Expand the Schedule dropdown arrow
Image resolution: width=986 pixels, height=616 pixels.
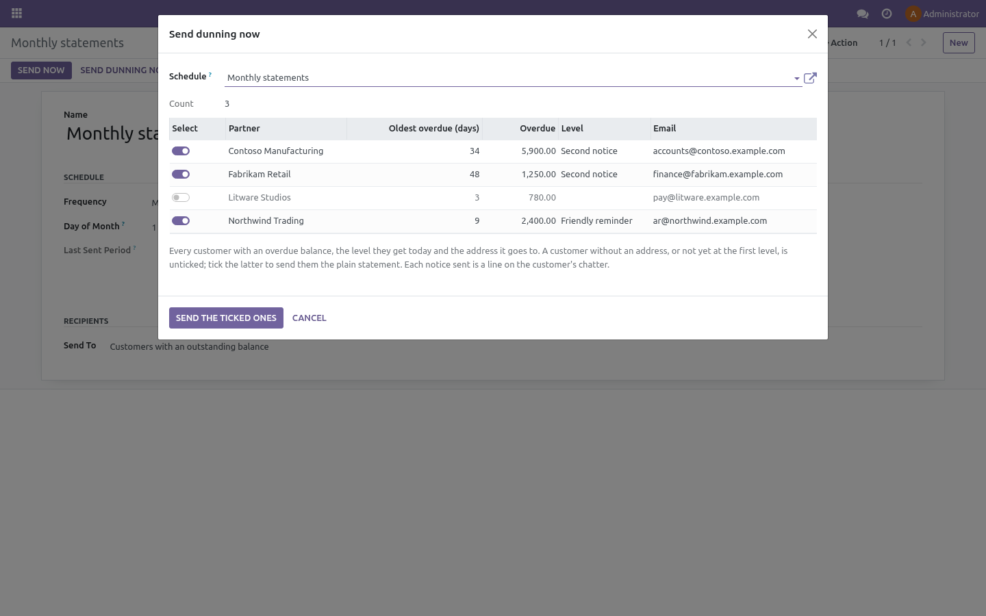[x=796, y=79]
